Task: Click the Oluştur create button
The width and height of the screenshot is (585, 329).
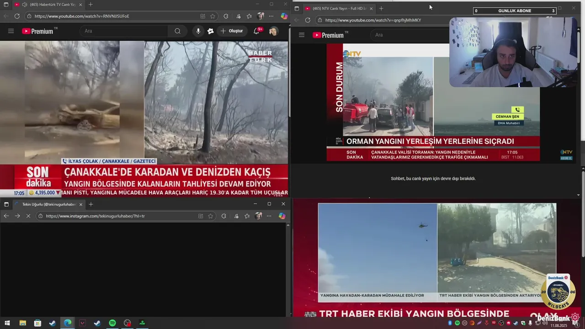Action: pyautogui.click(x=232, y=31)
